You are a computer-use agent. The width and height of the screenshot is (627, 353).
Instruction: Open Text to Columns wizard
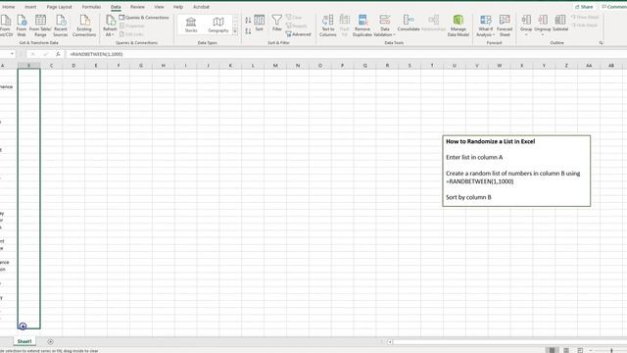point(328,25)
